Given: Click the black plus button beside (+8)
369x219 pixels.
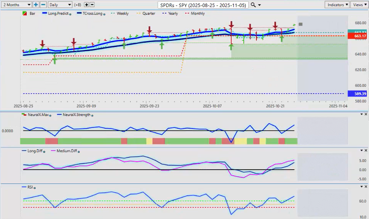Looking at the screenshot, I should (x=86, y=4).
